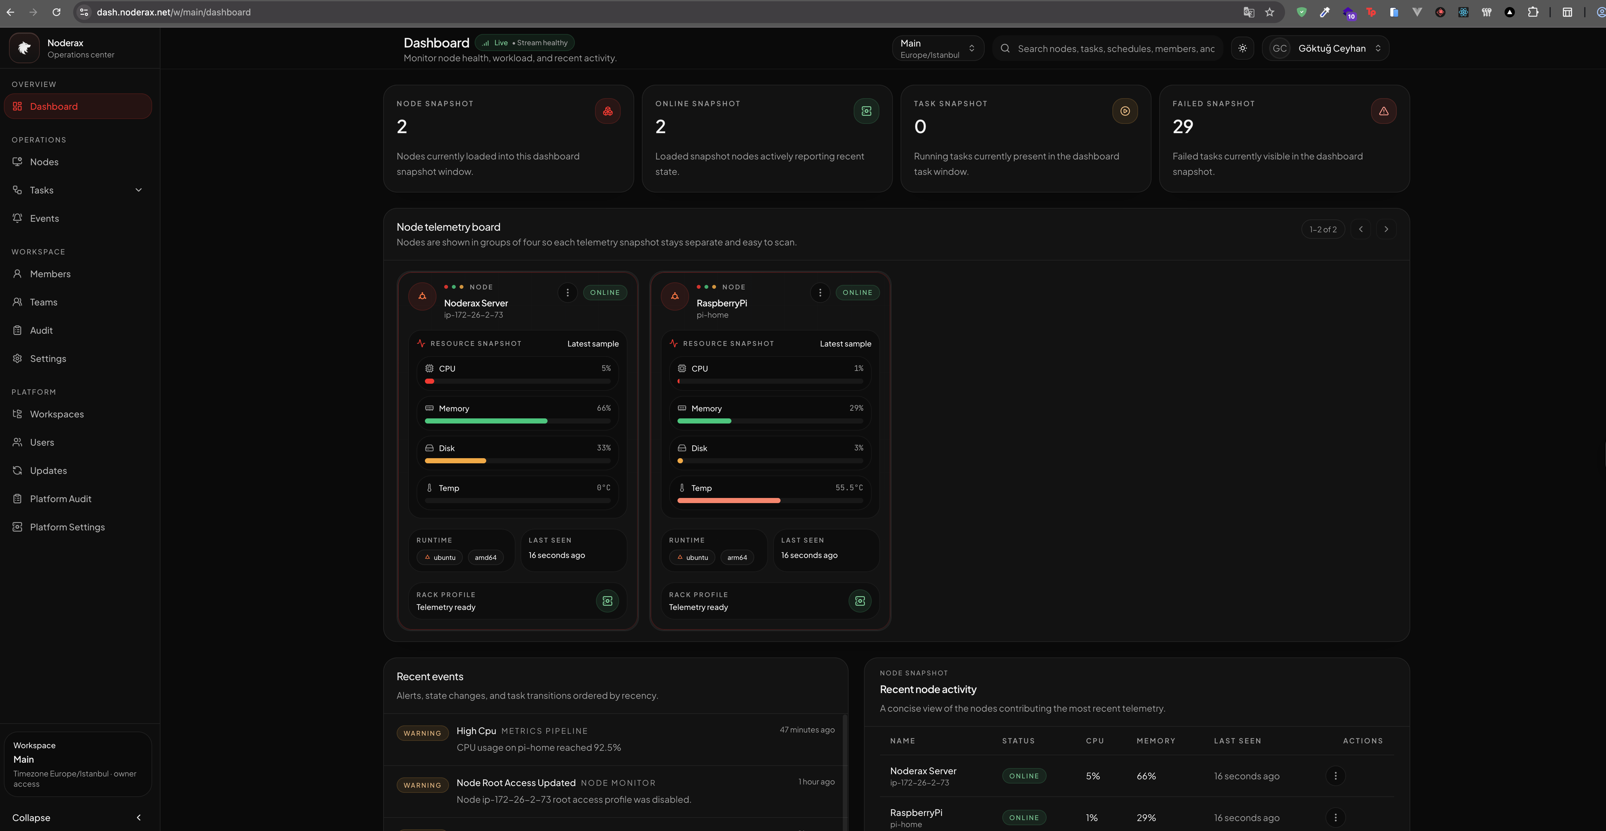Open Noderax Server card three-dot menu
Viewport: 1606px width, 831px height.
(567, 292)
